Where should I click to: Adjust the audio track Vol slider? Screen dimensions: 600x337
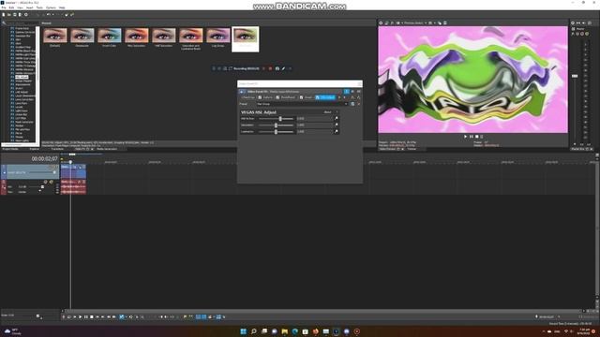42,187
